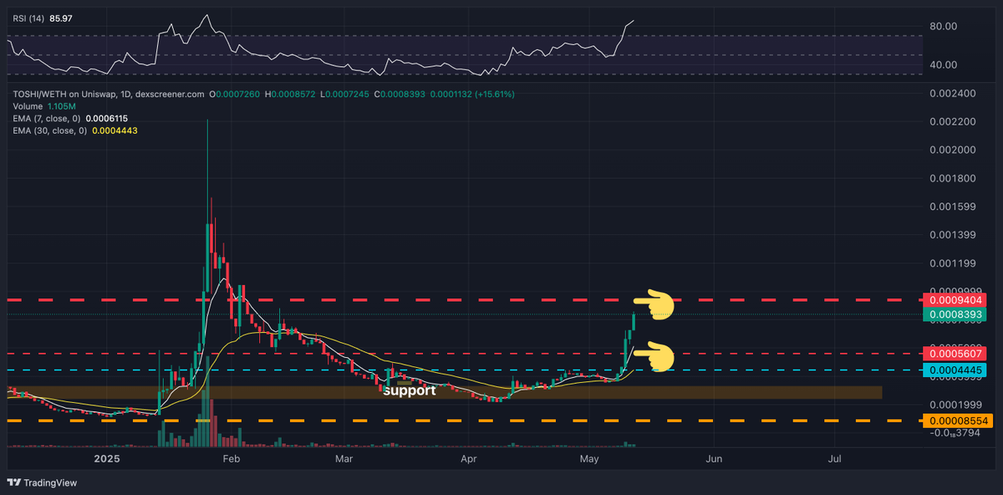Screen dimensions: 1003x495
Task: Click the open price O0.0007260
Action: coord(235,94)
